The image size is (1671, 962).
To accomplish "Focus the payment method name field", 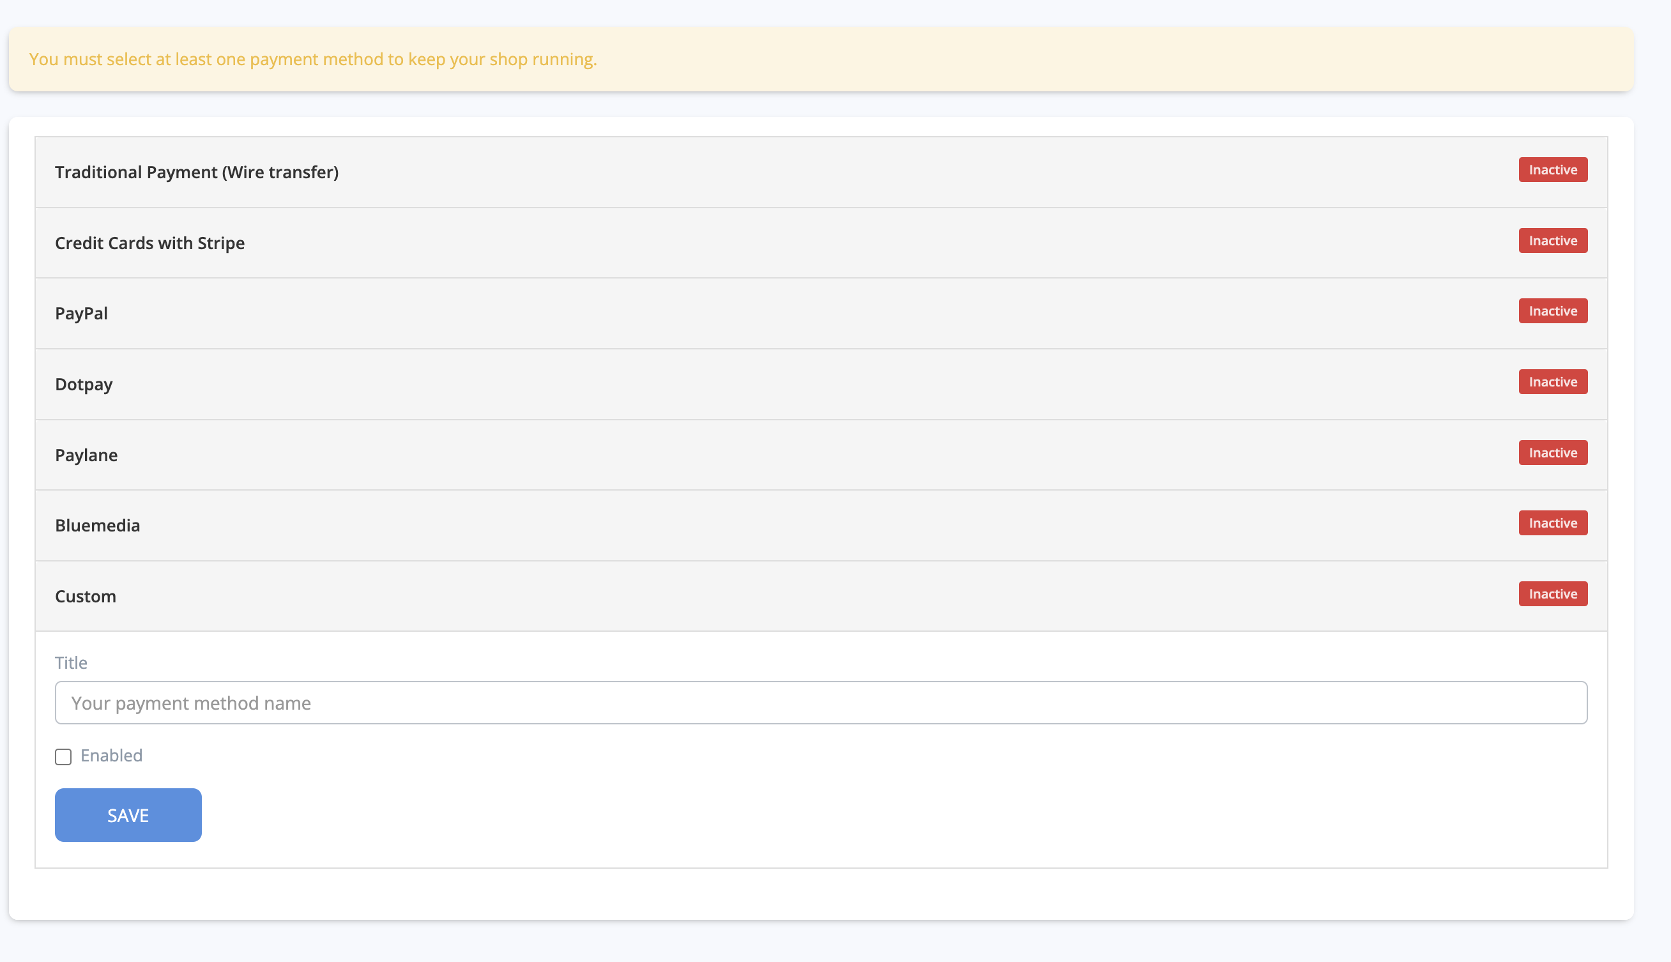I will tap(820, 703).
